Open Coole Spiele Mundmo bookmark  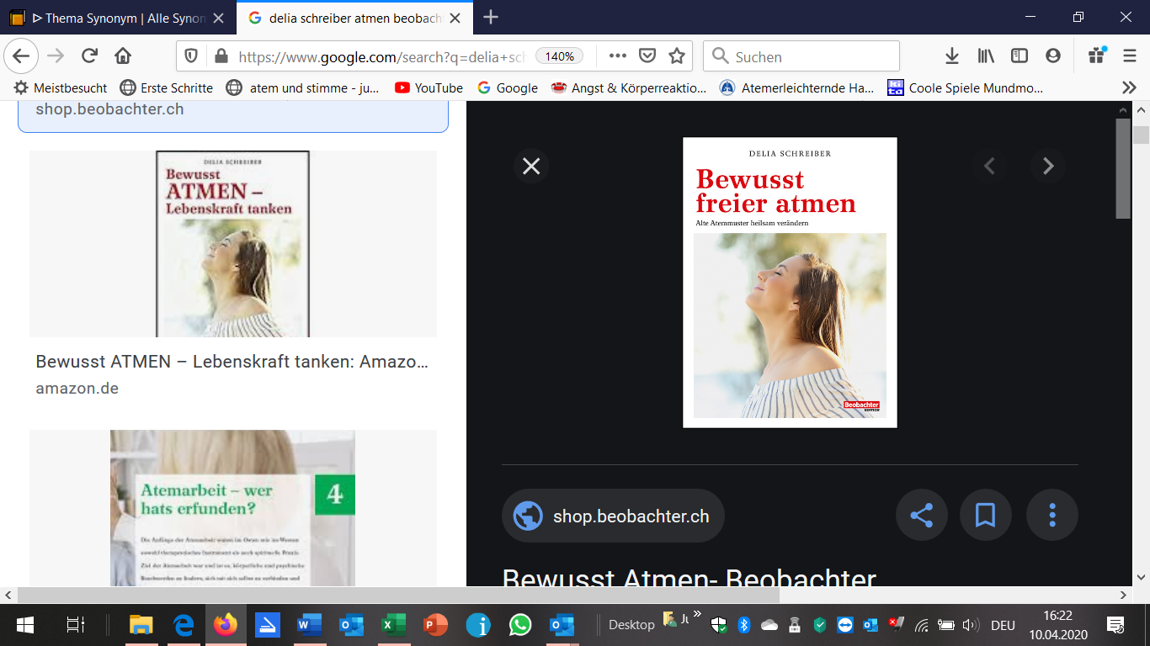[x=966, y=87]
